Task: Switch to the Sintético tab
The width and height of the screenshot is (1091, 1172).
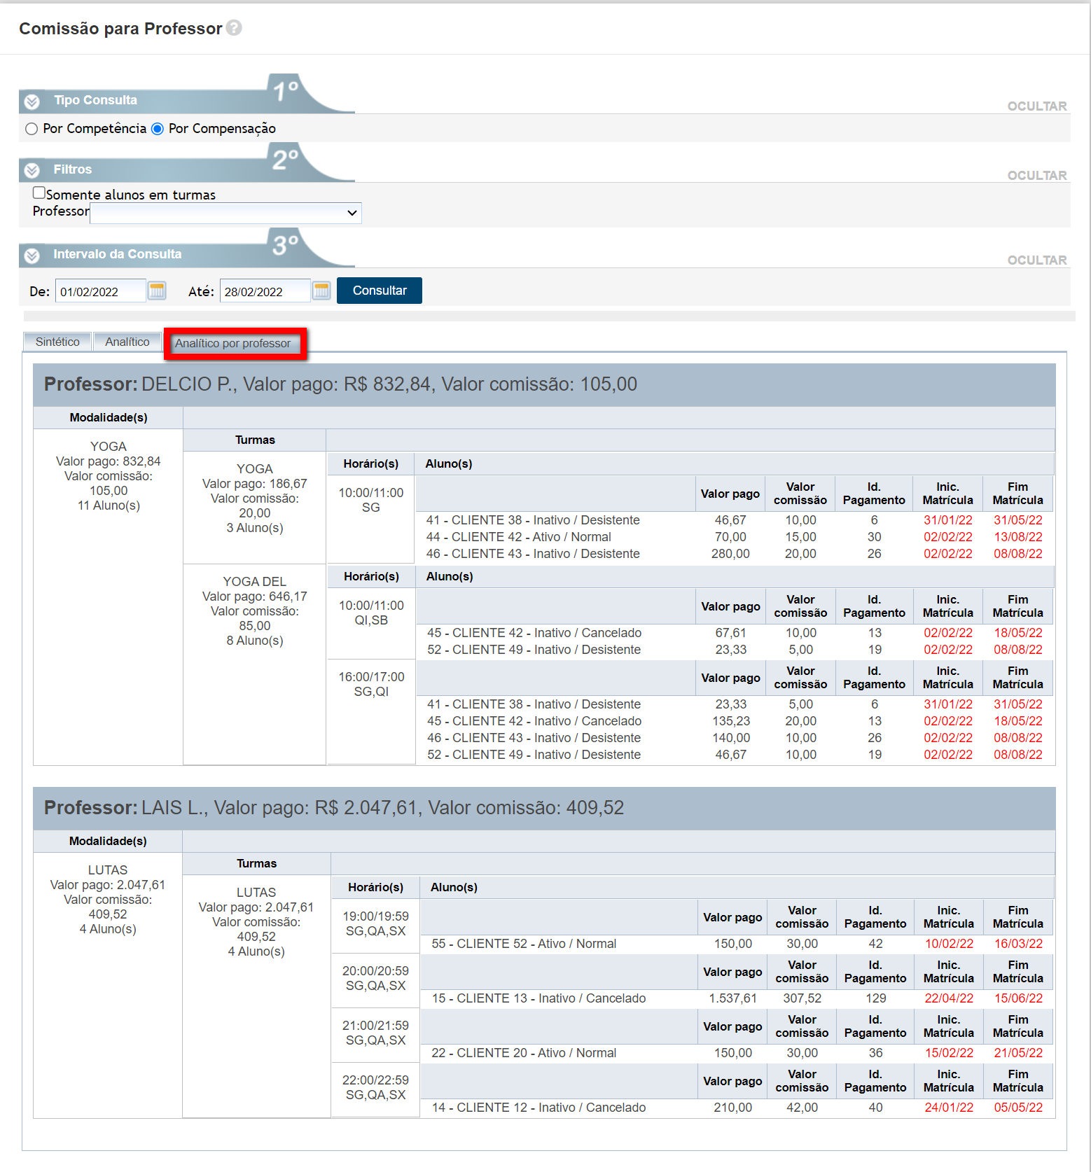Action: tap(57, 342)
